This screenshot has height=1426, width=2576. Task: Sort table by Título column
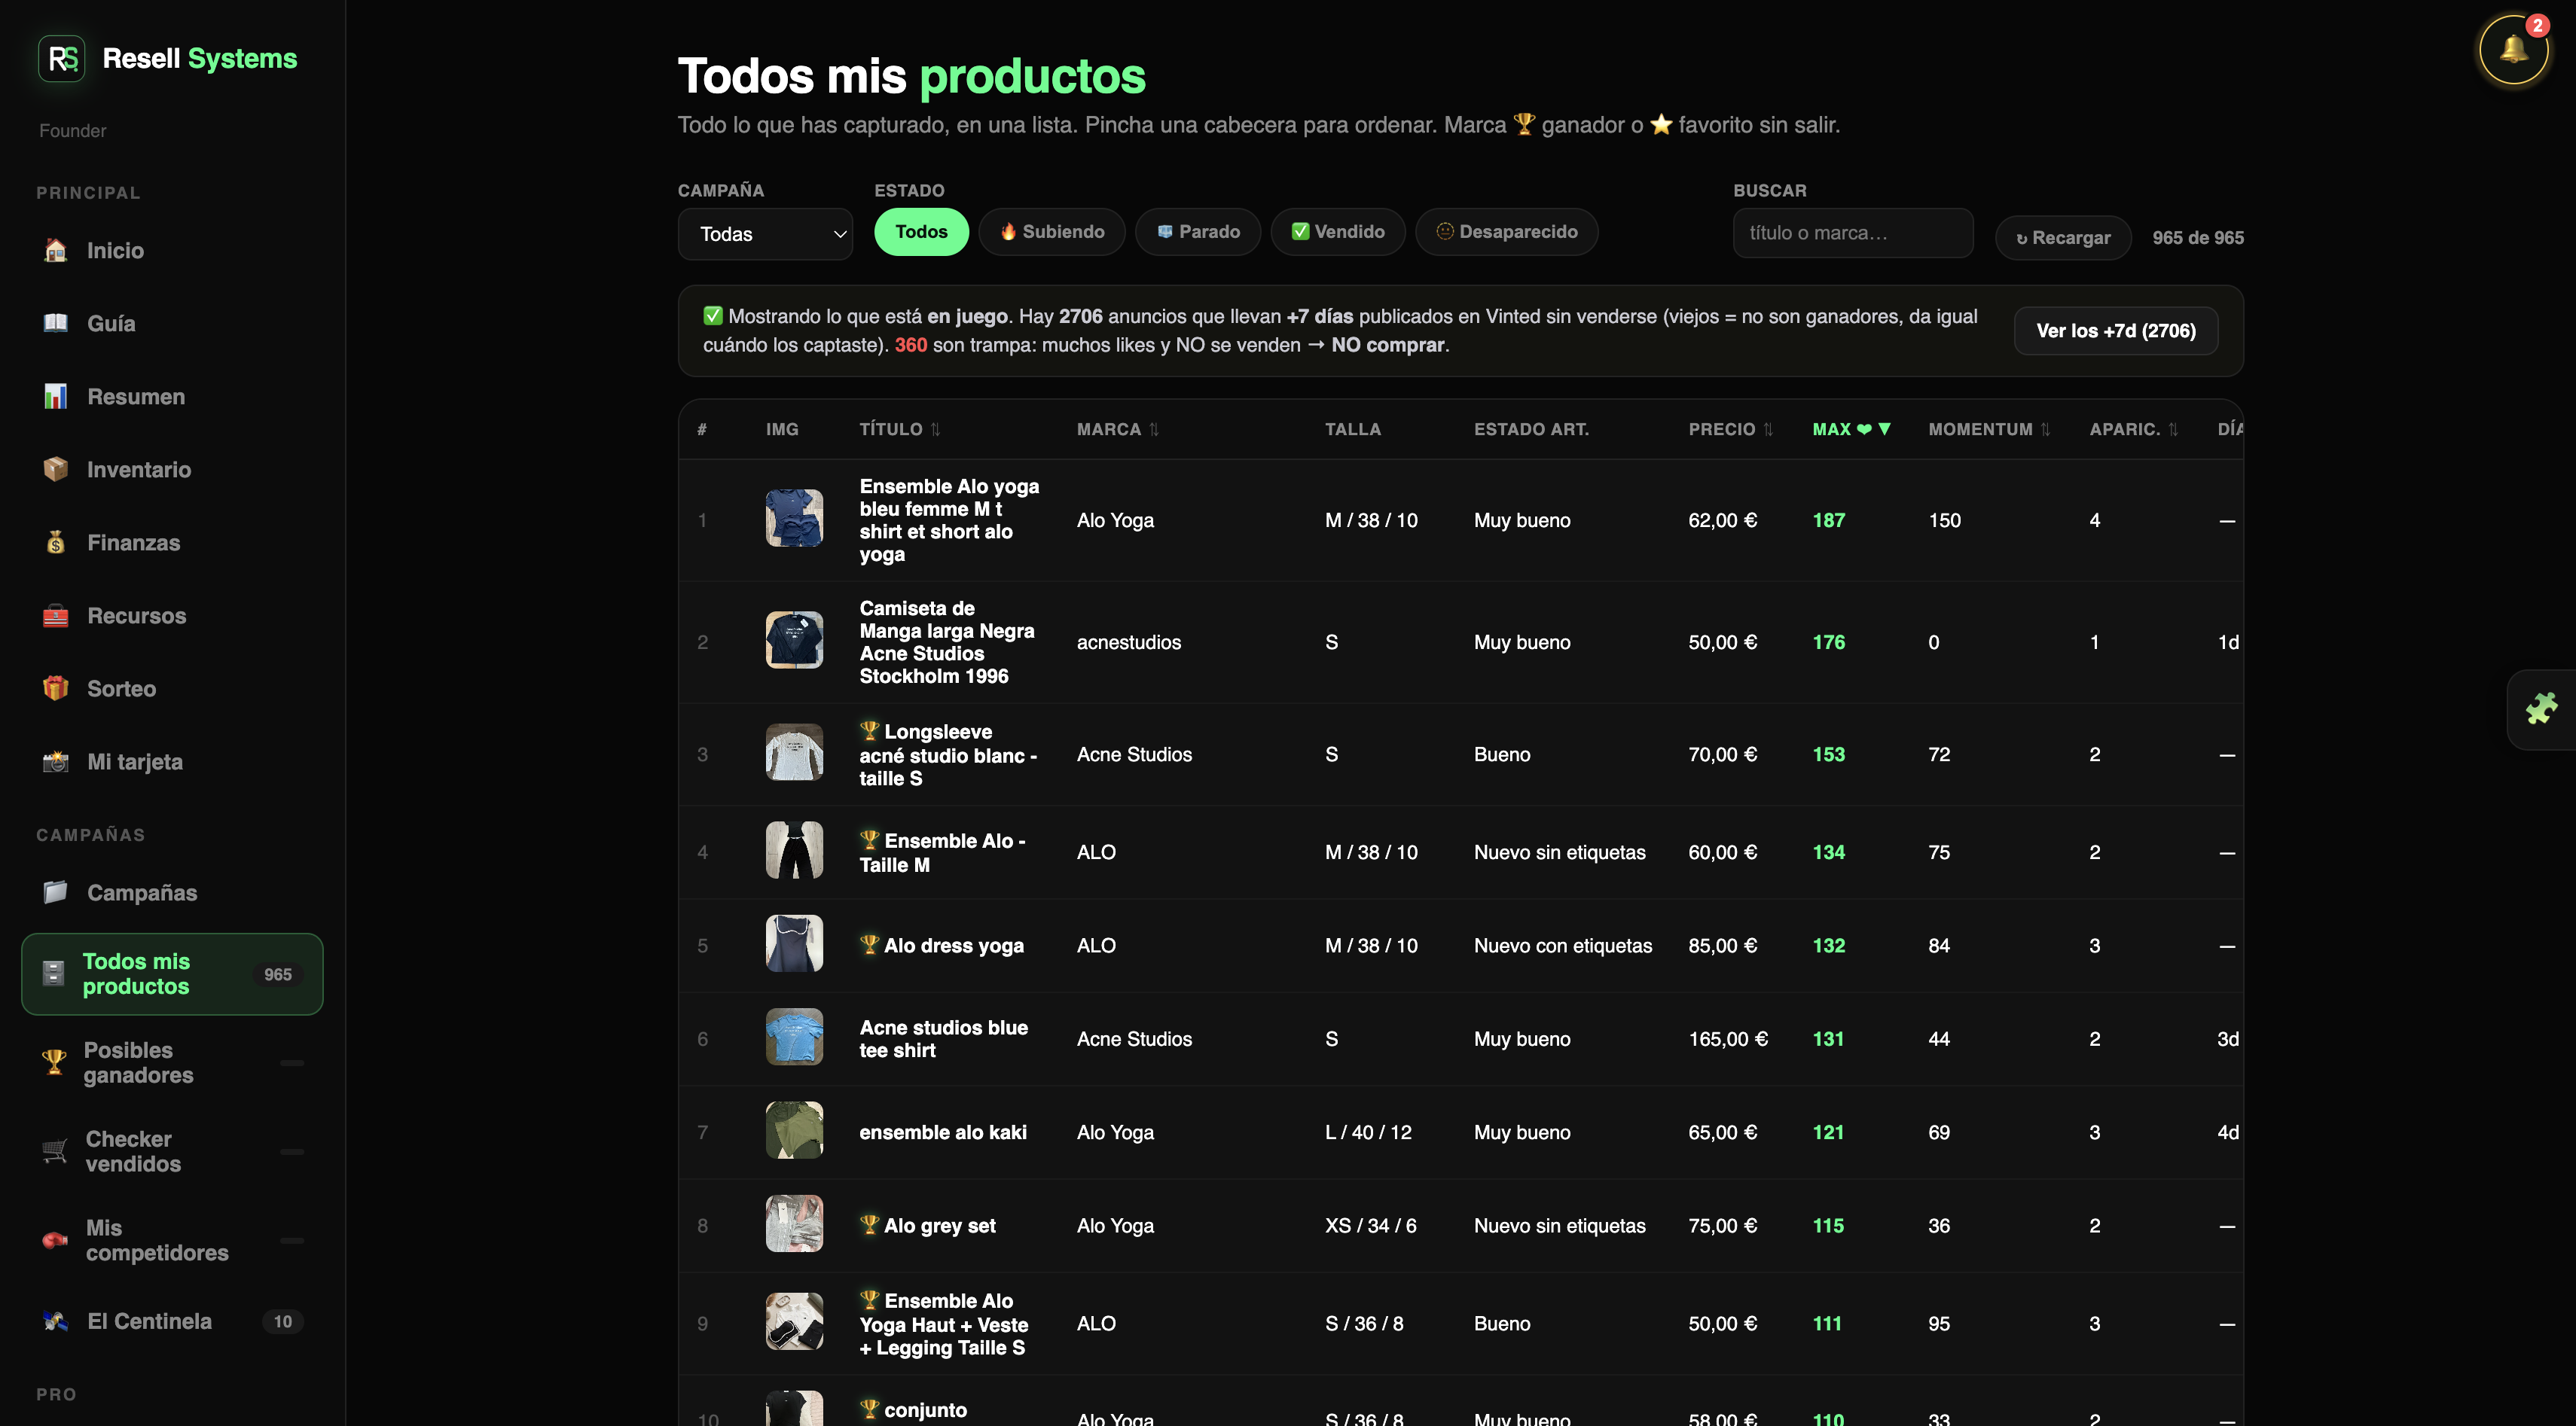pos(899,428)
